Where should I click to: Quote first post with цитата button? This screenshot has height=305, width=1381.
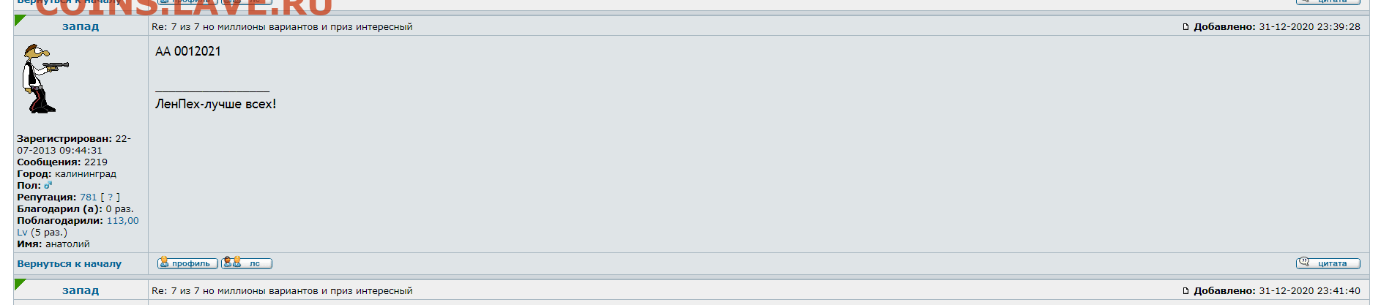click(x=1328, y=263)
